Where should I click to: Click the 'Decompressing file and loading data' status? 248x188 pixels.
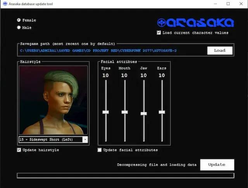tap(157, 165)
